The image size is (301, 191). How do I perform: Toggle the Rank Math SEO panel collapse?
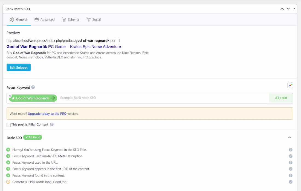[294, 9]
